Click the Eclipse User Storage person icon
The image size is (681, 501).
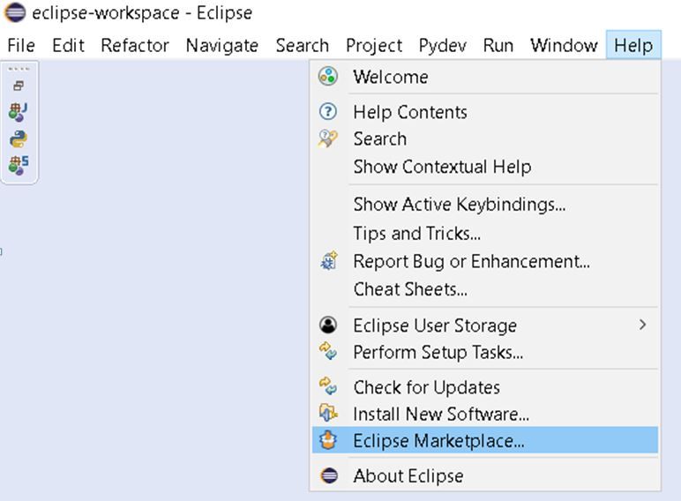tap(328, 325)
